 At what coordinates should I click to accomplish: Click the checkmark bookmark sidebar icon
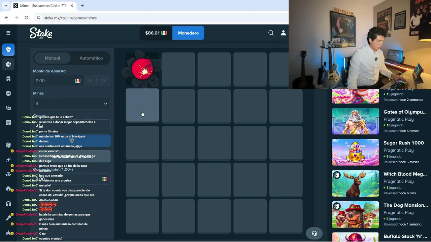pos(8,79)
